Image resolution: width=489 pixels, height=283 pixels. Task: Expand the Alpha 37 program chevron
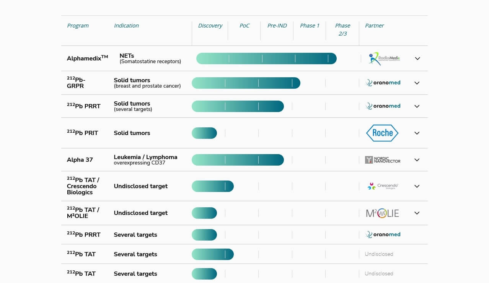[417, 160]
